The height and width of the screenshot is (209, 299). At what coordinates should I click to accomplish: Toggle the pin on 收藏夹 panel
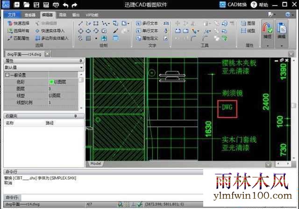pos(76,116)
